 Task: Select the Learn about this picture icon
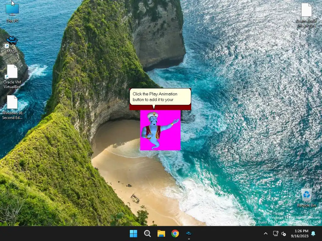coord(306,15)
